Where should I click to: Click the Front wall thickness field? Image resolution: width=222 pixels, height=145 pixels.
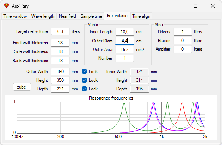coord(60,43)
